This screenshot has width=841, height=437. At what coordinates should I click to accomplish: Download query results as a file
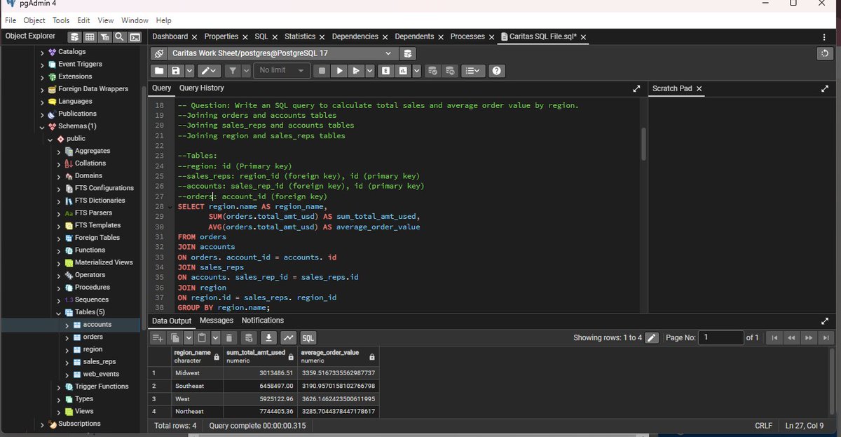point(268,338)
